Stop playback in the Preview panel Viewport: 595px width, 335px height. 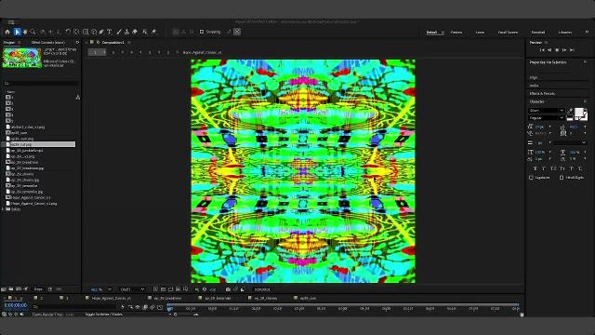(x=557, y=50)
